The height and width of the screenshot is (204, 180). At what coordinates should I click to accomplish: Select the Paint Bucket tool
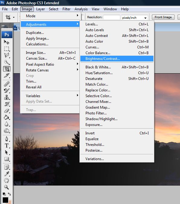coord(6,117)
